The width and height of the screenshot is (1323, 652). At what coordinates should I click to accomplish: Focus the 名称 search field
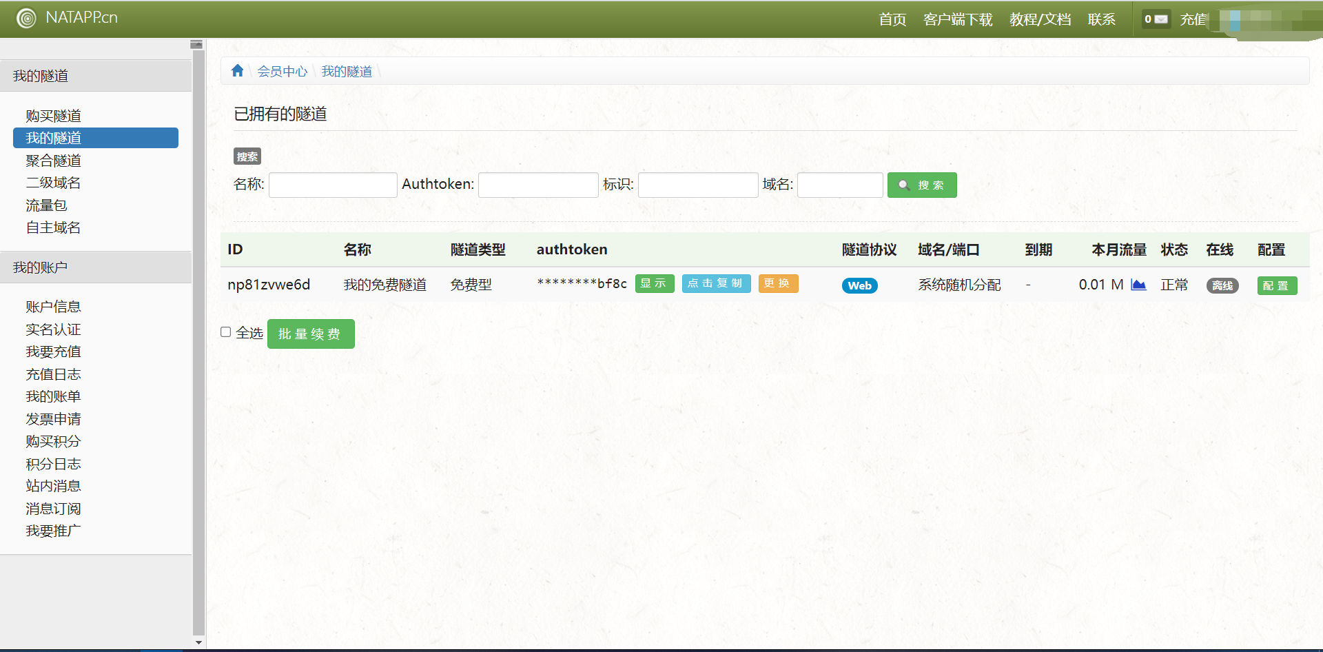pyautogui.click(x=333, y=185)
